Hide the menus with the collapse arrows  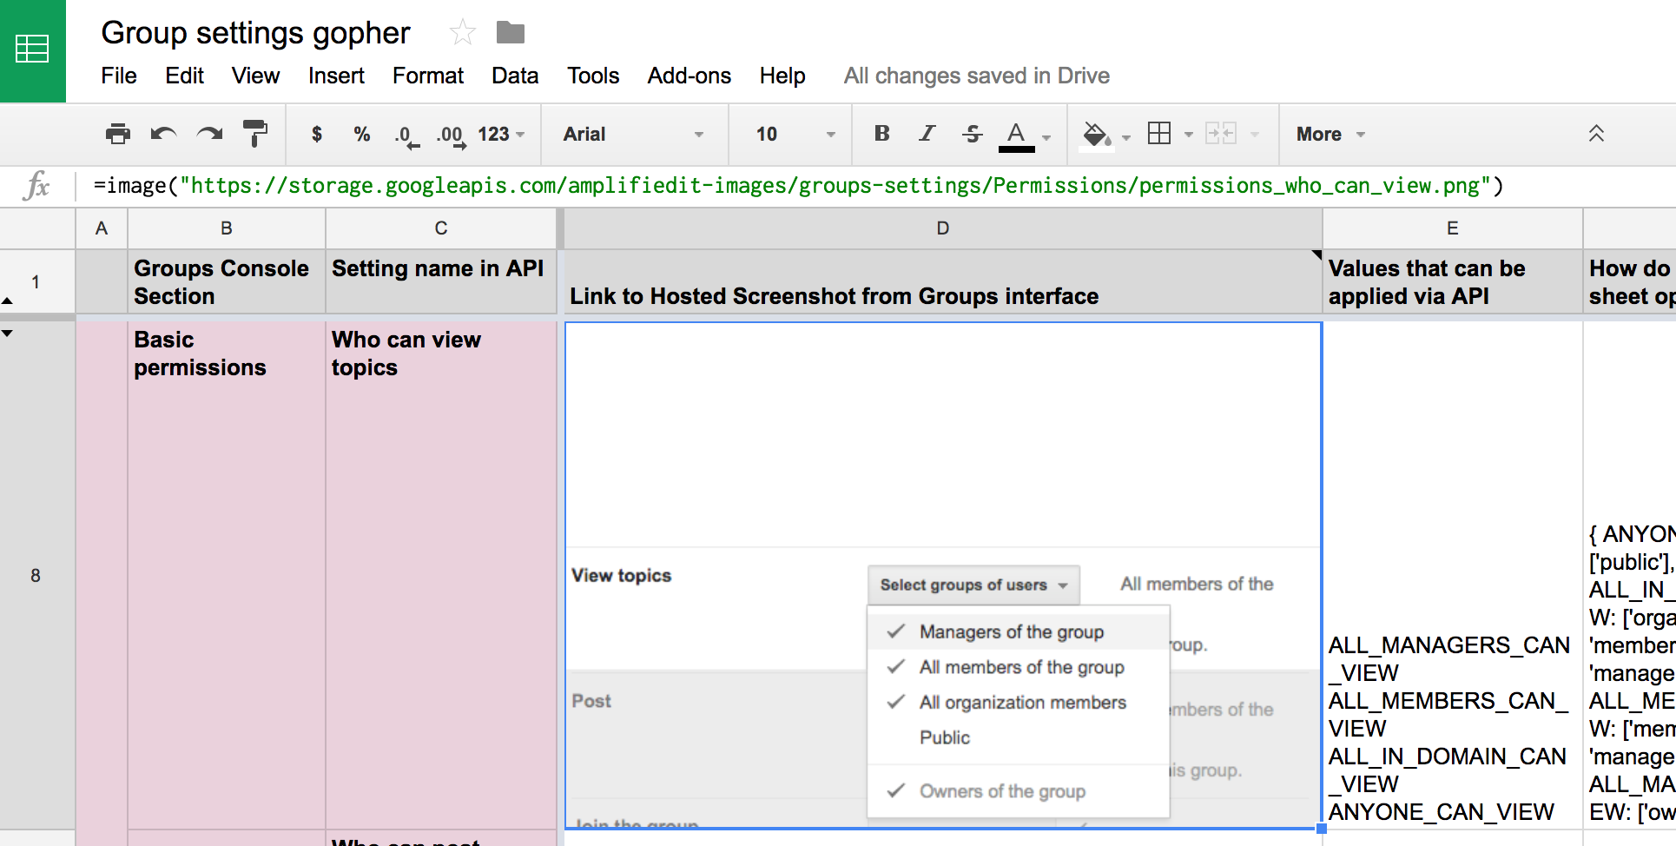pos(1596,134)
